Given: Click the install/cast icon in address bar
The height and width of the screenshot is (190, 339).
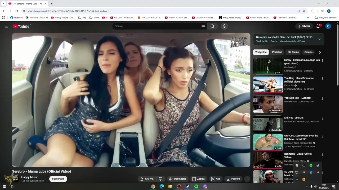Looking at the screenshot, I should pyautogui.click(x=298, y=11).
